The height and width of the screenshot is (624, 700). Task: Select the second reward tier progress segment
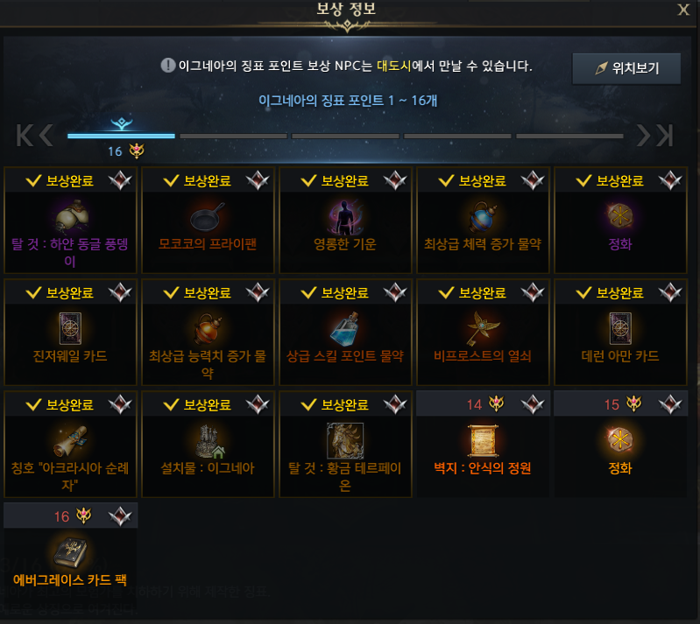[233, 136]
